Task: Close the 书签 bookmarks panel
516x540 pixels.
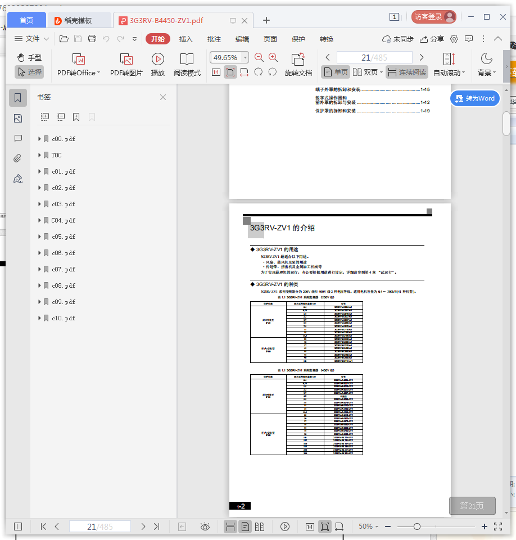Action: (x=163, y=97)
